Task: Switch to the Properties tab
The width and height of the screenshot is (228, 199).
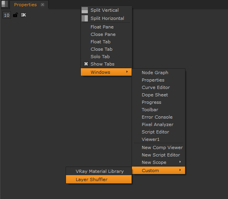Action: 25,5
